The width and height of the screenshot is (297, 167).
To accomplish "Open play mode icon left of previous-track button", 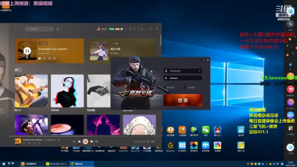I will [x=74, y=141].
